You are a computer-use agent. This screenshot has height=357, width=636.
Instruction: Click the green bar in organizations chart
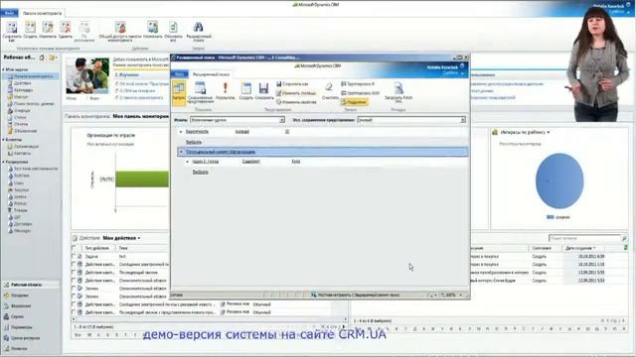point(142,178)
